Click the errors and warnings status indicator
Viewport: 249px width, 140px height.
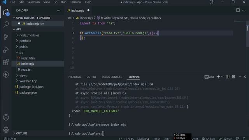10,138
